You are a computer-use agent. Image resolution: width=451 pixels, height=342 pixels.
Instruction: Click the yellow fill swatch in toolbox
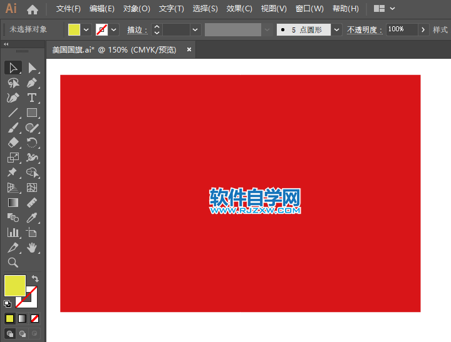[x=14, y=286]
